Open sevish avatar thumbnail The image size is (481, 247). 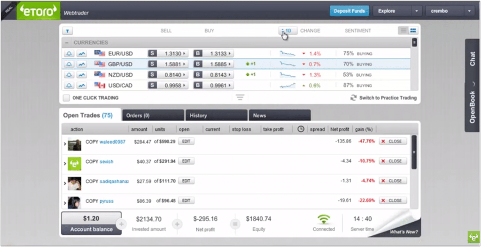pos(75,164)
